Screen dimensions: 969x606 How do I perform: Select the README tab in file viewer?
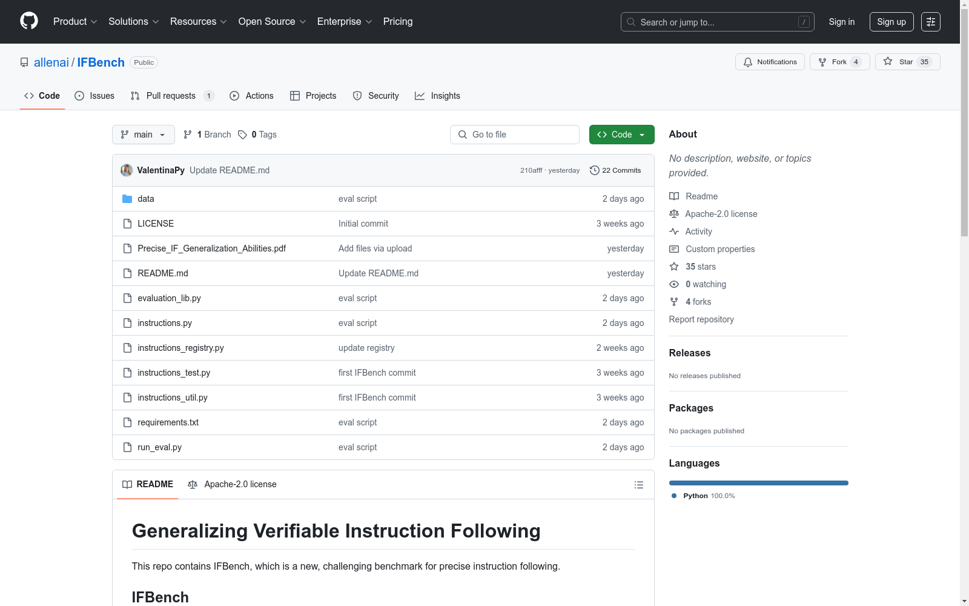[x=148, y=484]
